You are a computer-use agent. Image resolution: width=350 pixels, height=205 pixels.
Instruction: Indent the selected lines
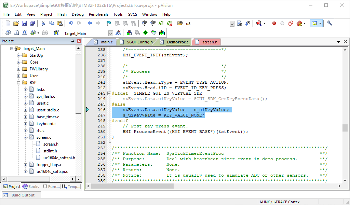coord(145,23)
